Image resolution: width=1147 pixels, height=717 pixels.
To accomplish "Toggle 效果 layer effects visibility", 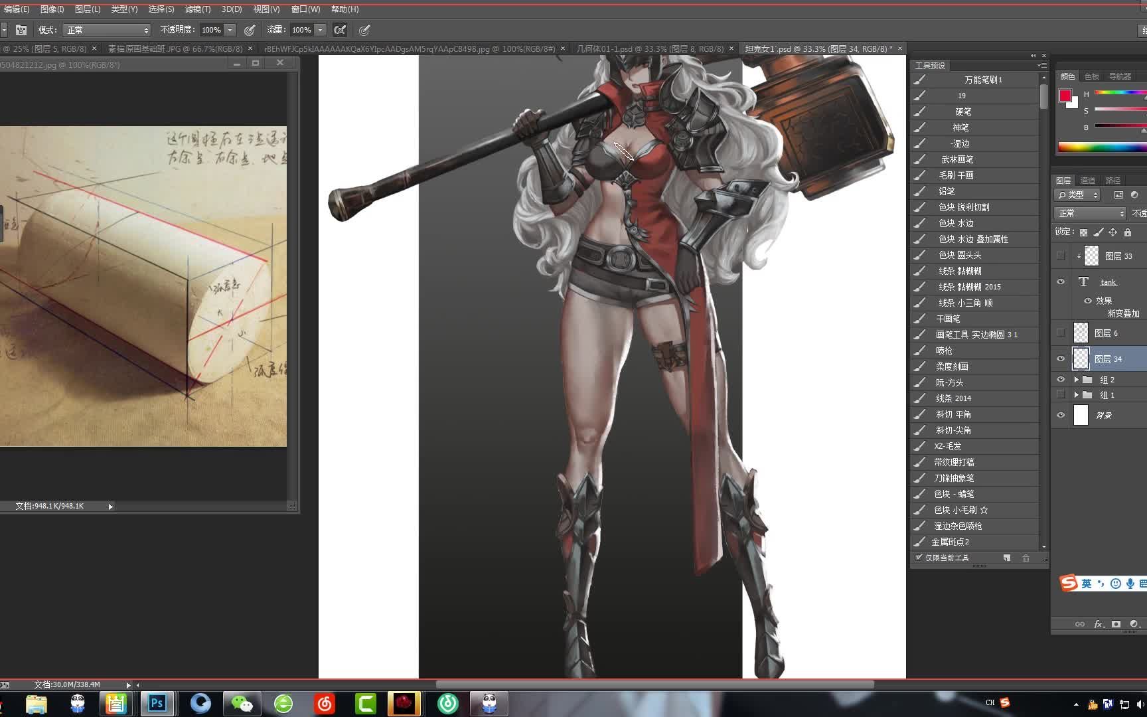I will pyautogui.click(x=1088, y=301).
